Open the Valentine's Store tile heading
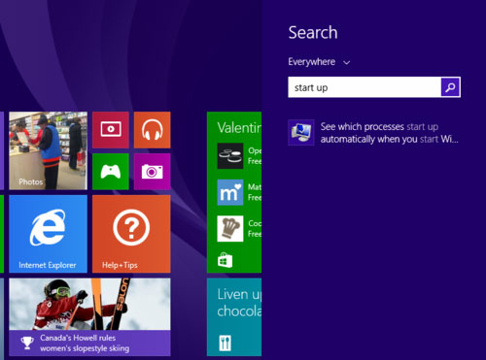 click(x=239, y=128)
